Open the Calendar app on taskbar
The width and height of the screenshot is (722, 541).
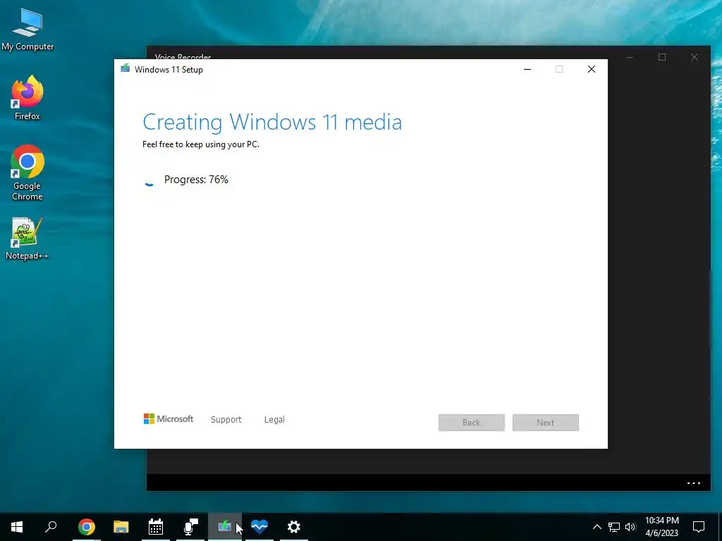[x=156, y=527]
